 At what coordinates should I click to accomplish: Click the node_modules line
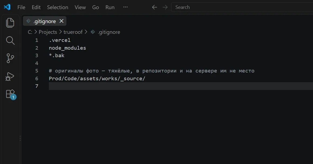click(67, 48)
